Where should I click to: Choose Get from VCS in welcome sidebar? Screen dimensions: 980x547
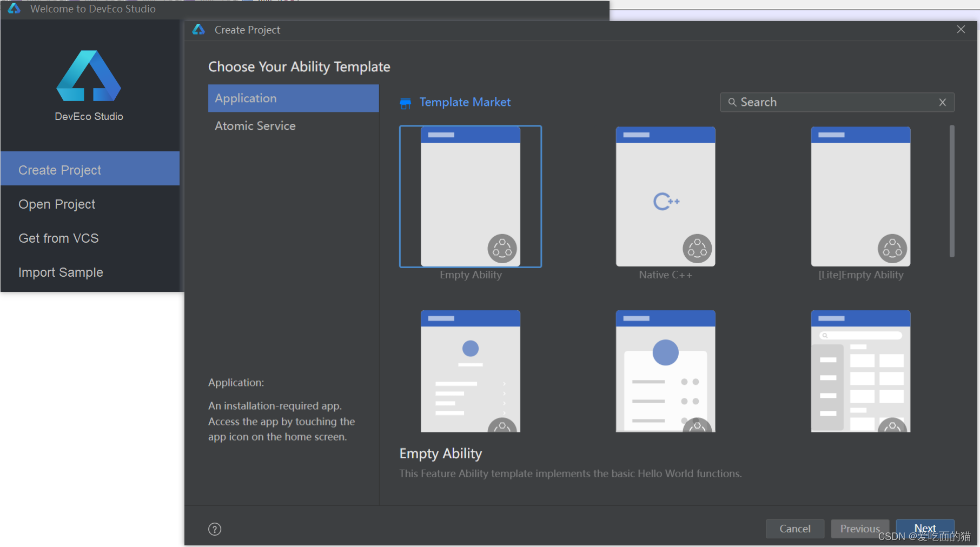pyautogui.click(x=90, y=238)
